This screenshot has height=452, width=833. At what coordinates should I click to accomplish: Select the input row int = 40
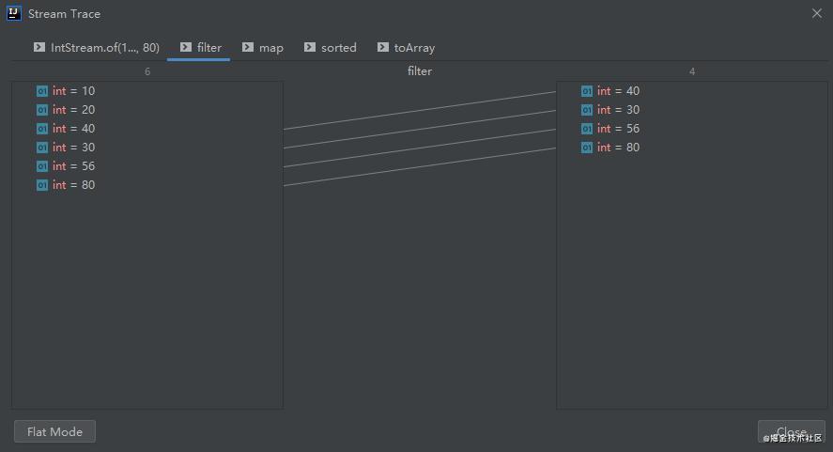pos(147,129)
